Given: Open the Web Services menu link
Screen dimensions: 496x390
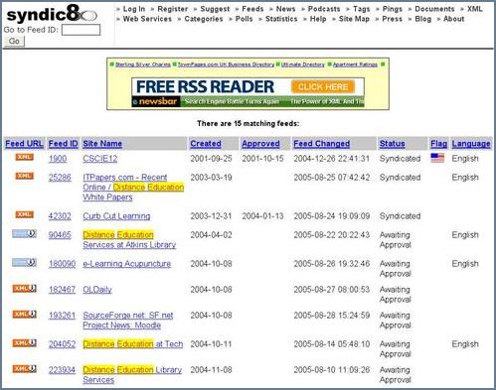Looking at the screenshot, I should tap(147, 19).
